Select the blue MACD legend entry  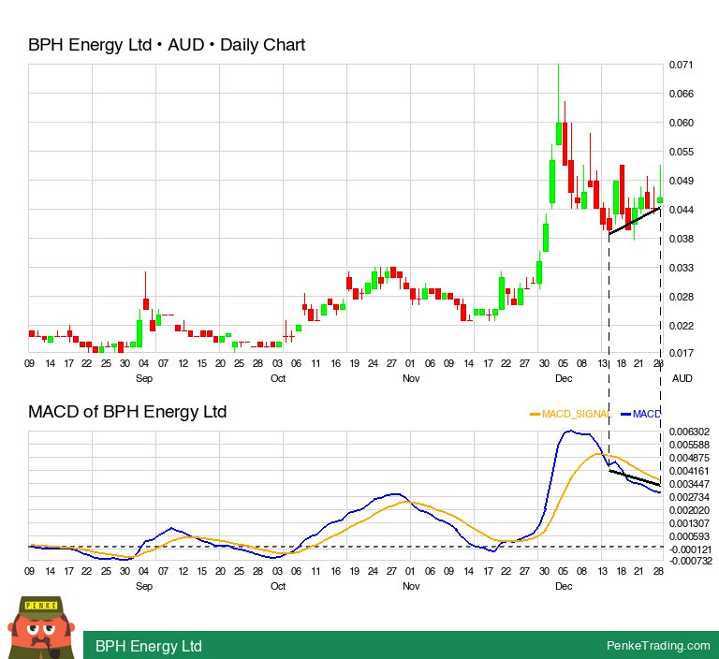[641, 414]
